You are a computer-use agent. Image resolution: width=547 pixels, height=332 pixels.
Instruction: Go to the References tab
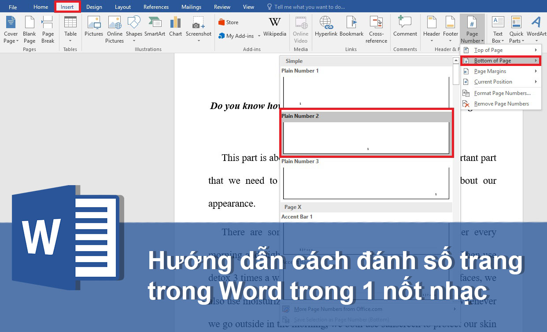156,7
